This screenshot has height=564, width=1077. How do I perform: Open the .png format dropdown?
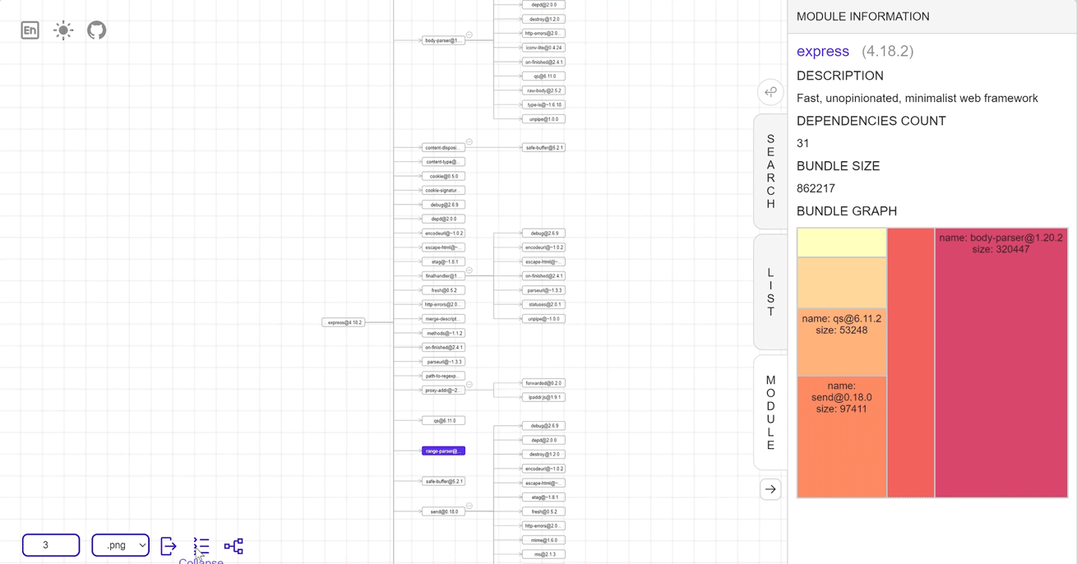tap(120, 545)
